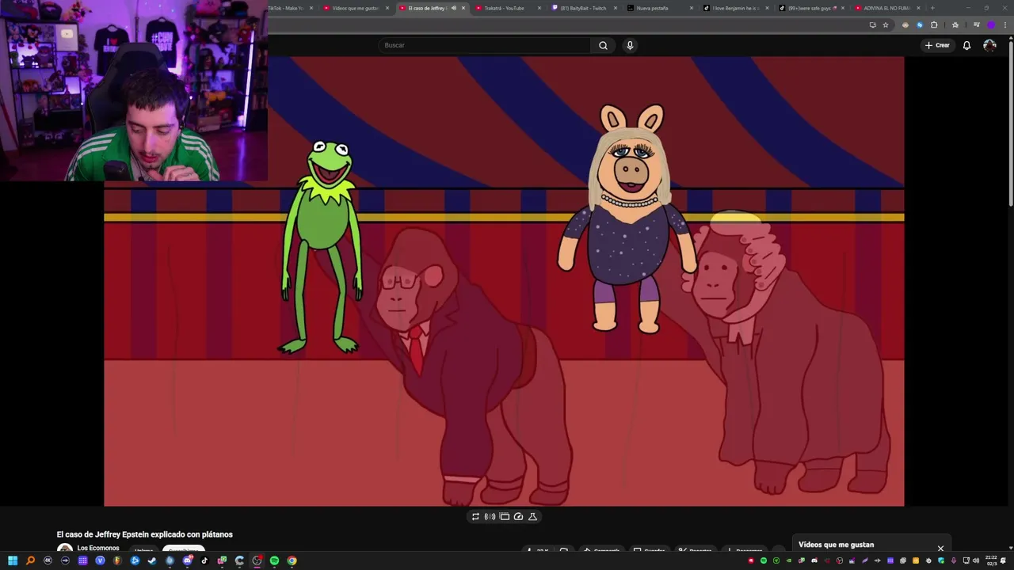Open Windows search from the taskbar
The width and height of the screenshot is (1014, 570).
pyautogui.click(x=30, y=560)
